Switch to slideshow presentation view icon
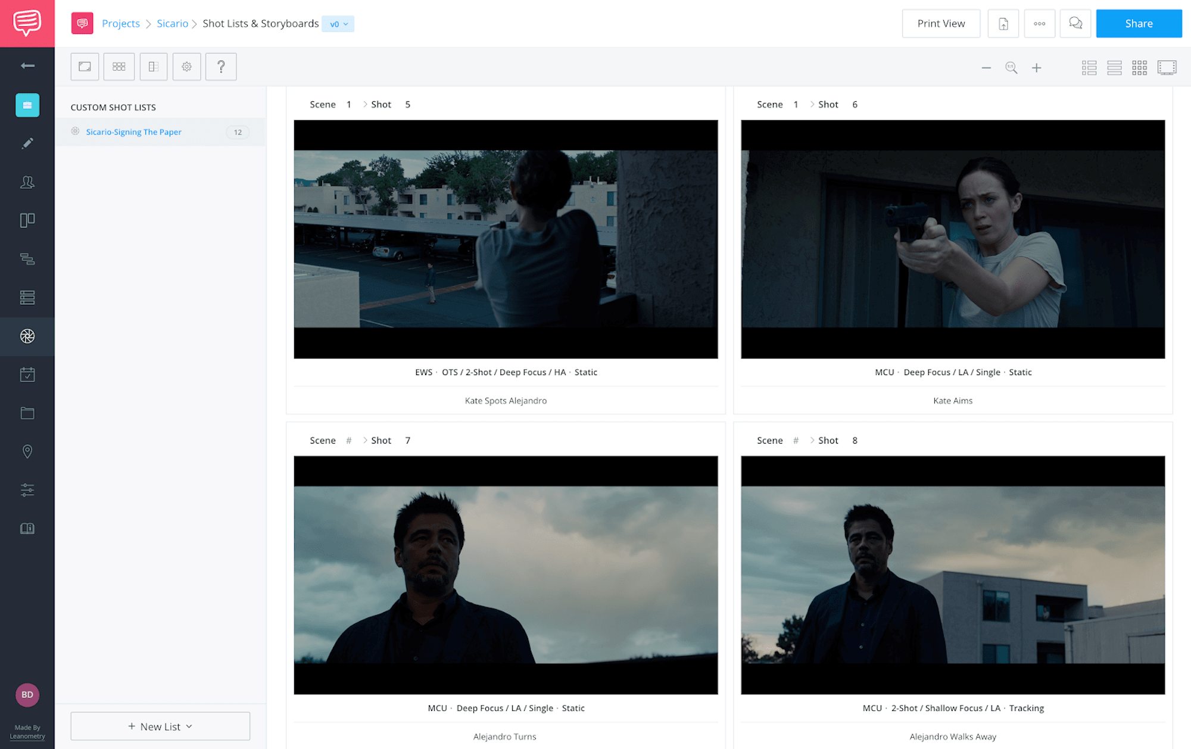The width and height of the screenshot is (1191, 749). click(1167, 68)
